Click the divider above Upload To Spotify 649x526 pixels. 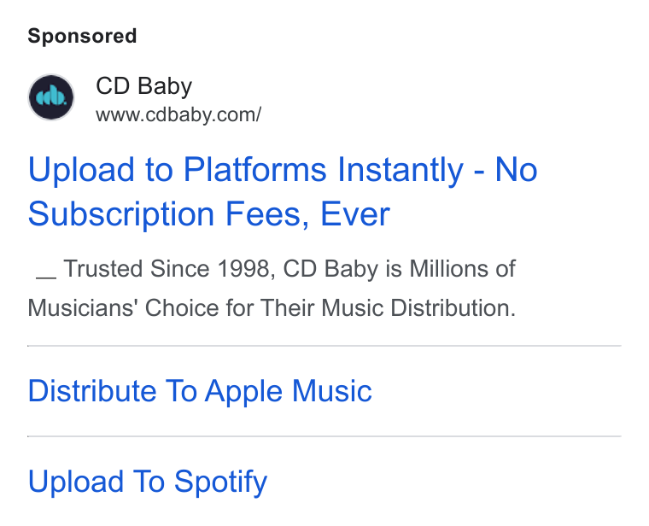click(324, 436)
